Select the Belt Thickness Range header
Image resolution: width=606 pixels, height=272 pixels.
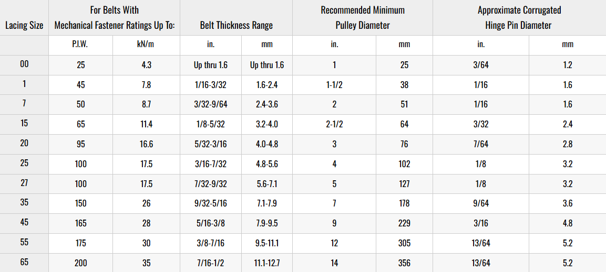pyautogui.click(x=237, y=25)
